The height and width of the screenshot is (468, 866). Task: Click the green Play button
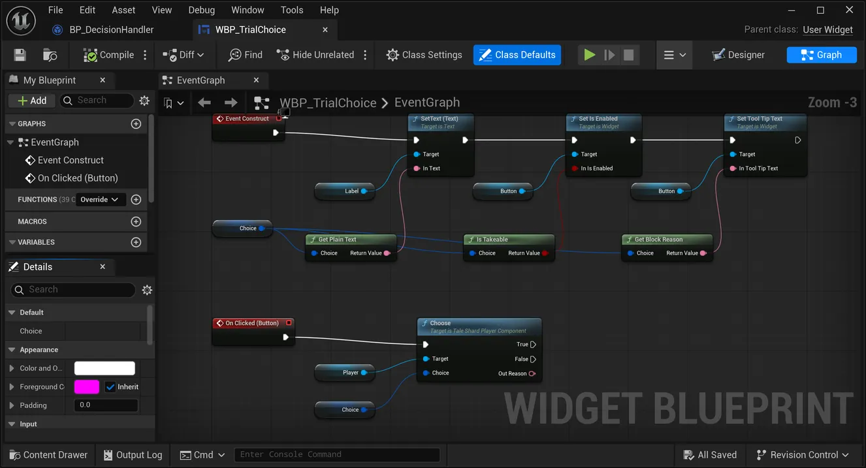pyautogui.click(x=590, y=55)
